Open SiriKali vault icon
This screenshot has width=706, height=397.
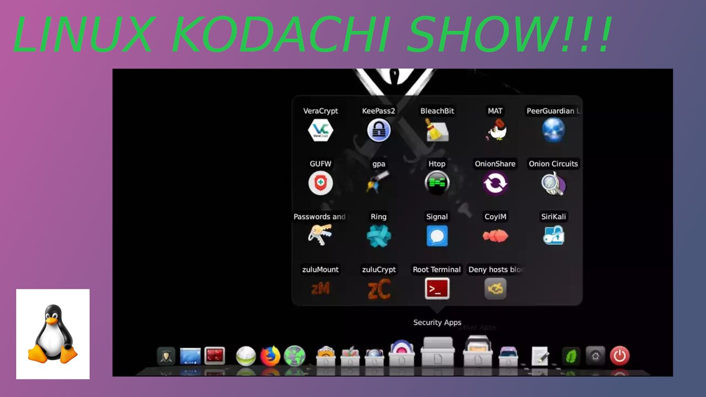pos(553,236)
